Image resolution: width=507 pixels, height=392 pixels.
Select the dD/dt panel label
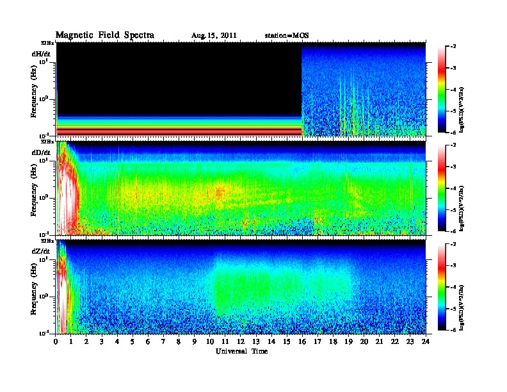[x=41, y=152]
